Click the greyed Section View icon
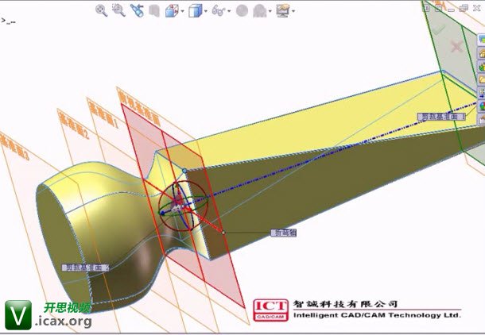 coord(153,11)
